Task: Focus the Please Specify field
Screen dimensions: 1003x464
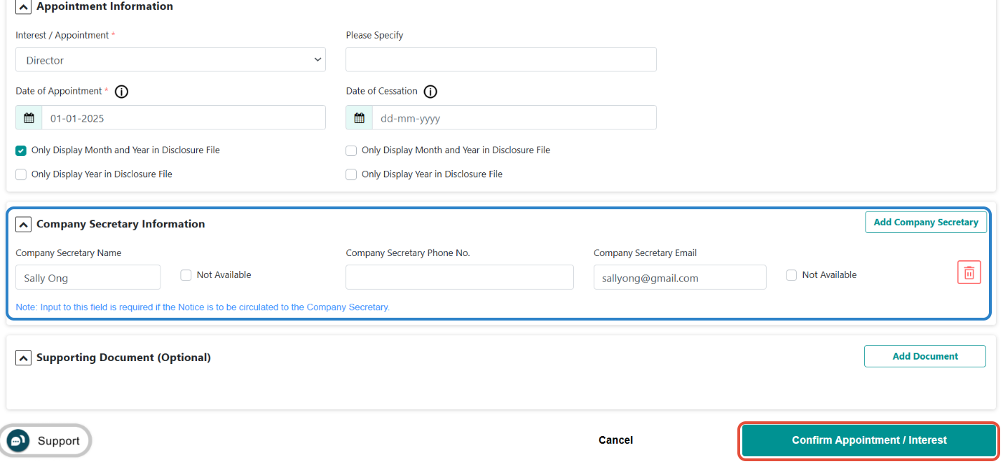Action: 501,59
